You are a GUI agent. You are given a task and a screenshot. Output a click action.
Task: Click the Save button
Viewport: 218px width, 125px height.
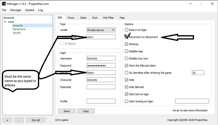[x=67, y=111]
